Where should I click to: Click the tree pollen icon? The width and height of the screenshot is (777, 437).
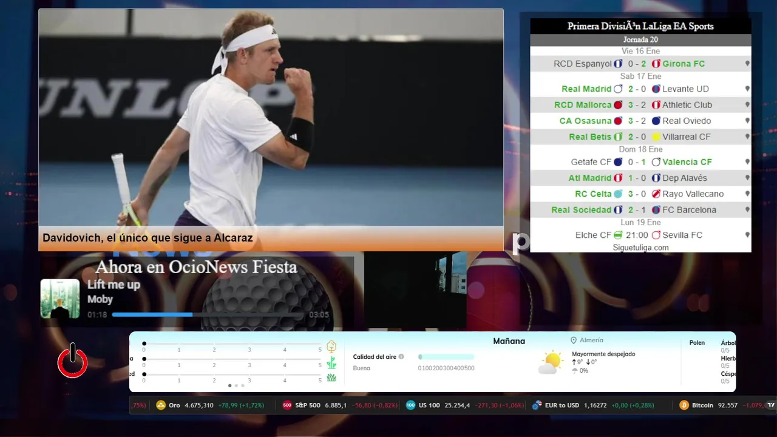331,347
